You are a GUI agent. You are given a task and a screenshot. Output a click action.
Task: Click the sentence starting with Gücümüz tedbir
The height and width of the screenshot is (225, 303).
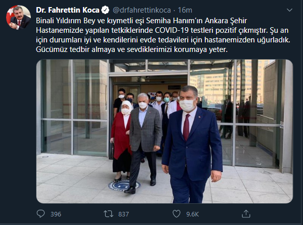(x=132, y=49)
